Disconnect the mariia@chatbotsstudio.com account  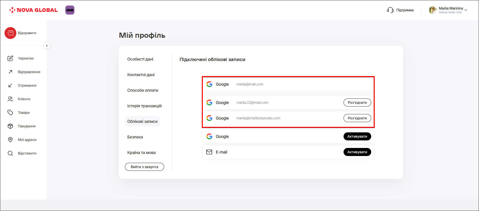[357, 118]
